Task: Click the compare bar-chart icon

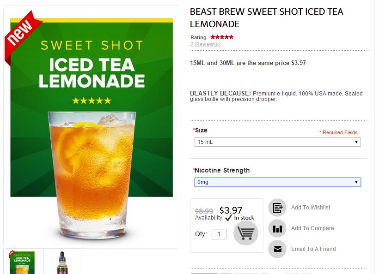Action: [x=277, y=228]
